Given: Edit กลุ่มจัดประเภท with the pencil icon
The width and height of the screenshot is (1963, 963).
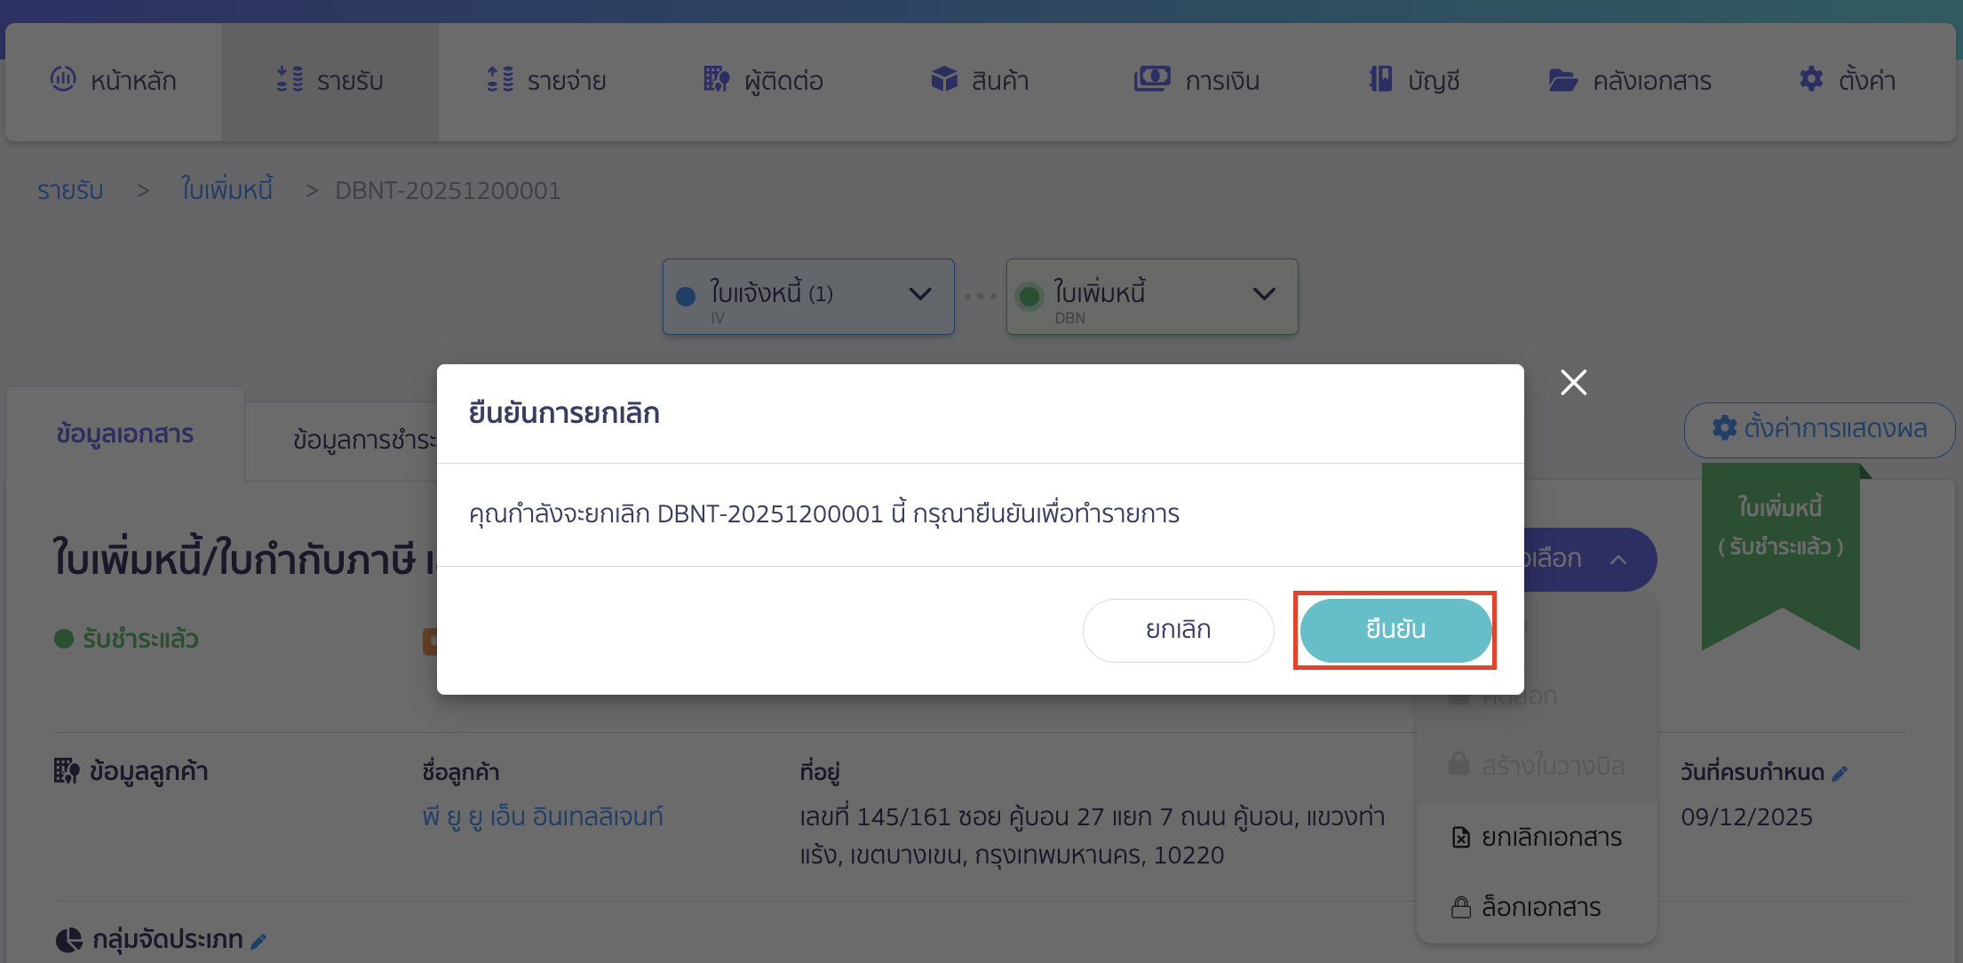Looking at the screenshot, I should (259, 939).
